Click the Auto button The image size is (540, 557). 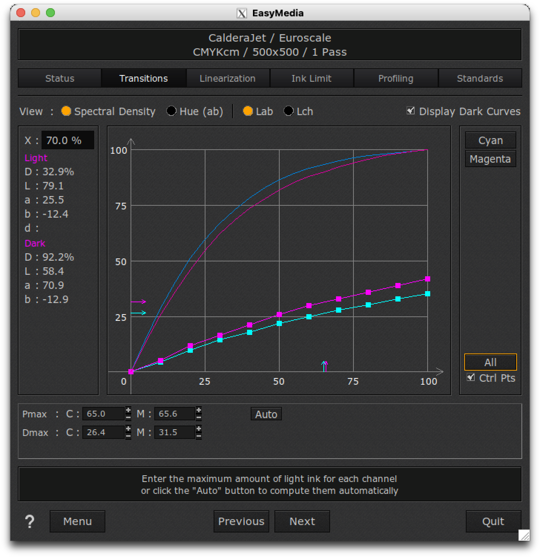coord(266,414)
